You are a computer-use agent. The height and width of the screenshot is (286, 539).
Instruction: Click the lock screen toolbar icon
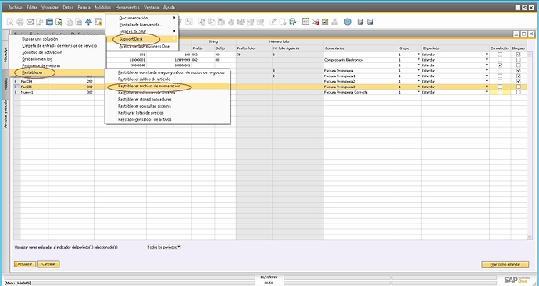pos(98,22)
